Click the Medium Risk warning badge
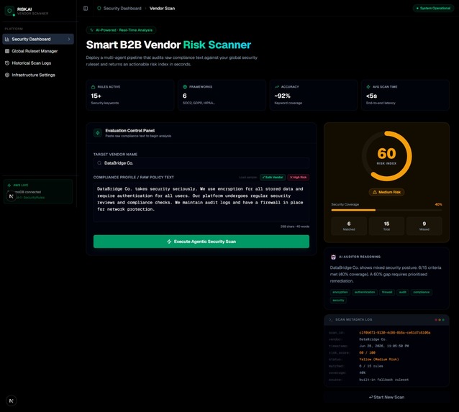This screenshot has width=459, height=412. [x=386, y=192]
